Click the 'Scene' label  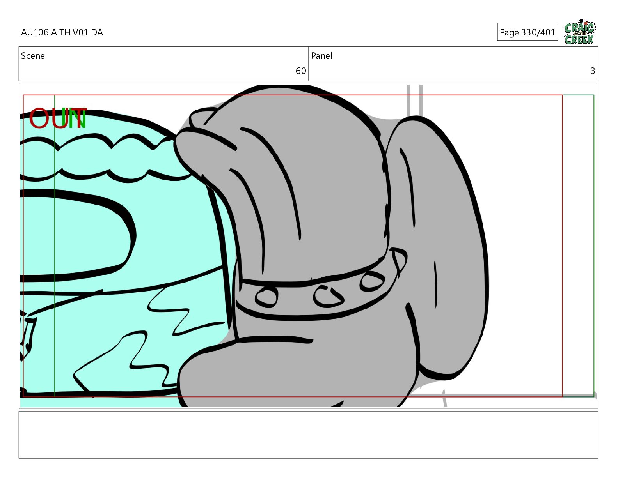[x=33, y=56]
